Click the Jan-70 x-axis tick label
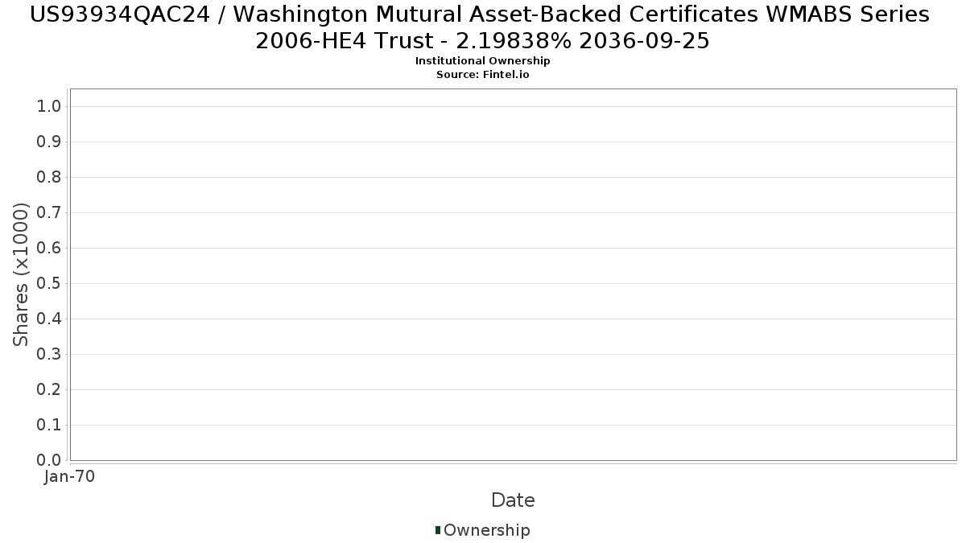Image resolution: width=966 pixels, height=543 pixels. 70,477
